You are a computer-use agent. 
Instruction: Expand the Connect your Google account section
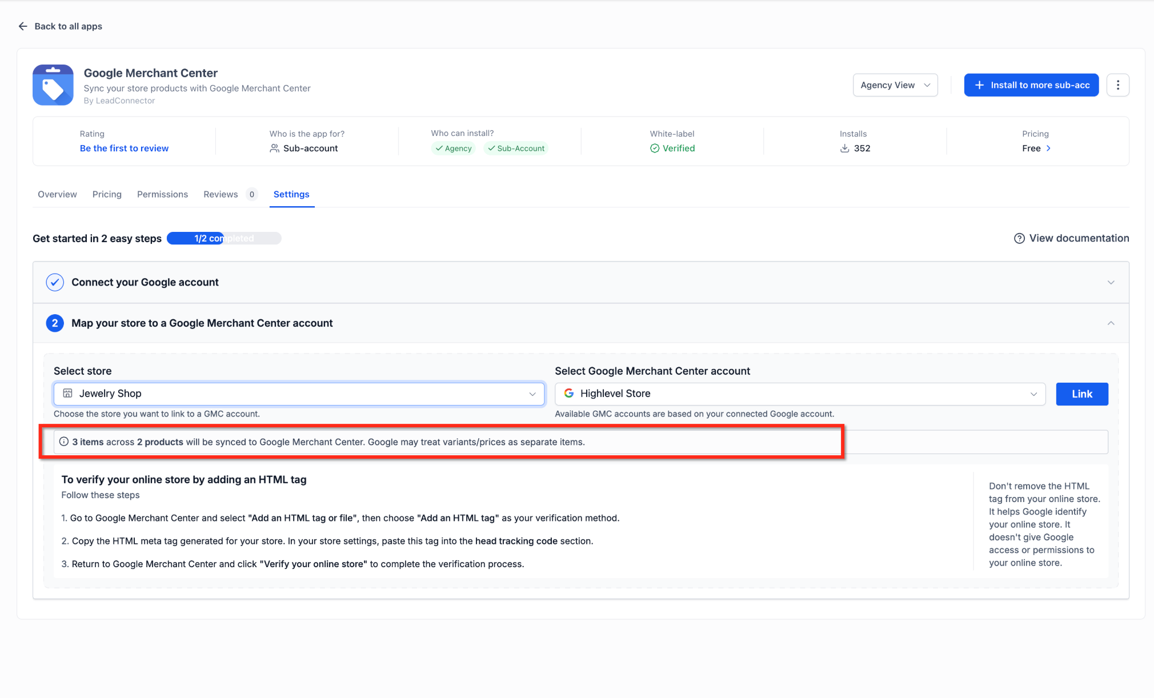(580, 282)
